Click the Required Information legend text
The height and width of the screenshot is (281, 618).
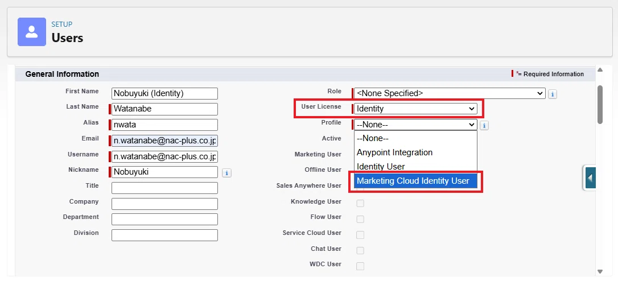click(x=550, y=74)
